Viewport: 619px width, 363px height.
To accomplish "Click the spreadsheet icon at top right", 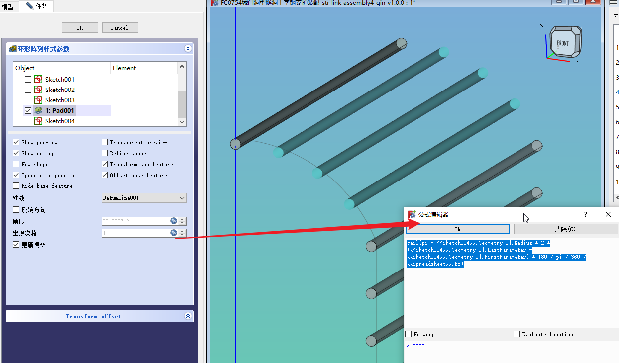I will (x=614, y=3).
